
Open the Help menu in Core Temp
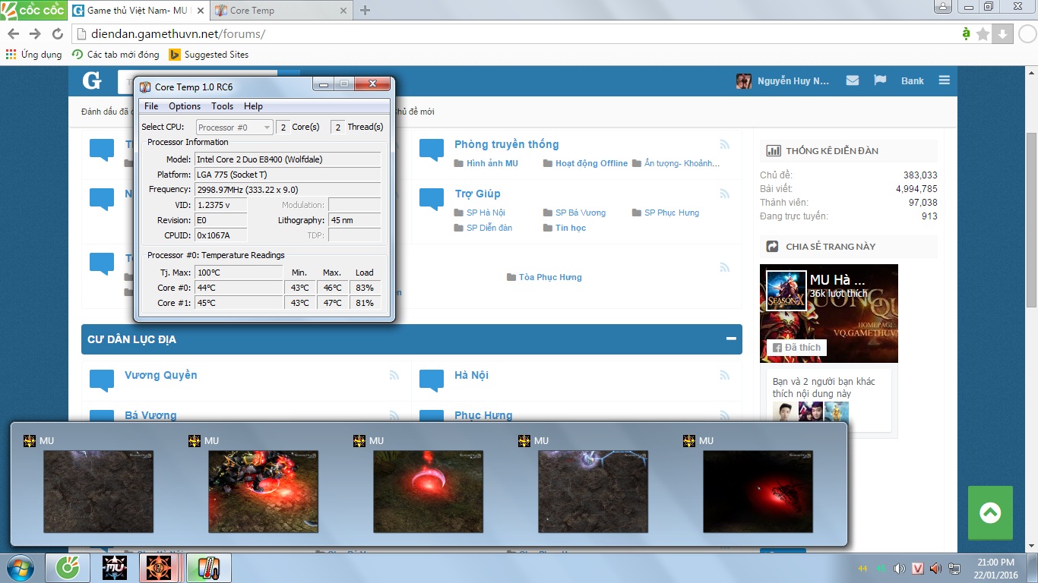253,106
